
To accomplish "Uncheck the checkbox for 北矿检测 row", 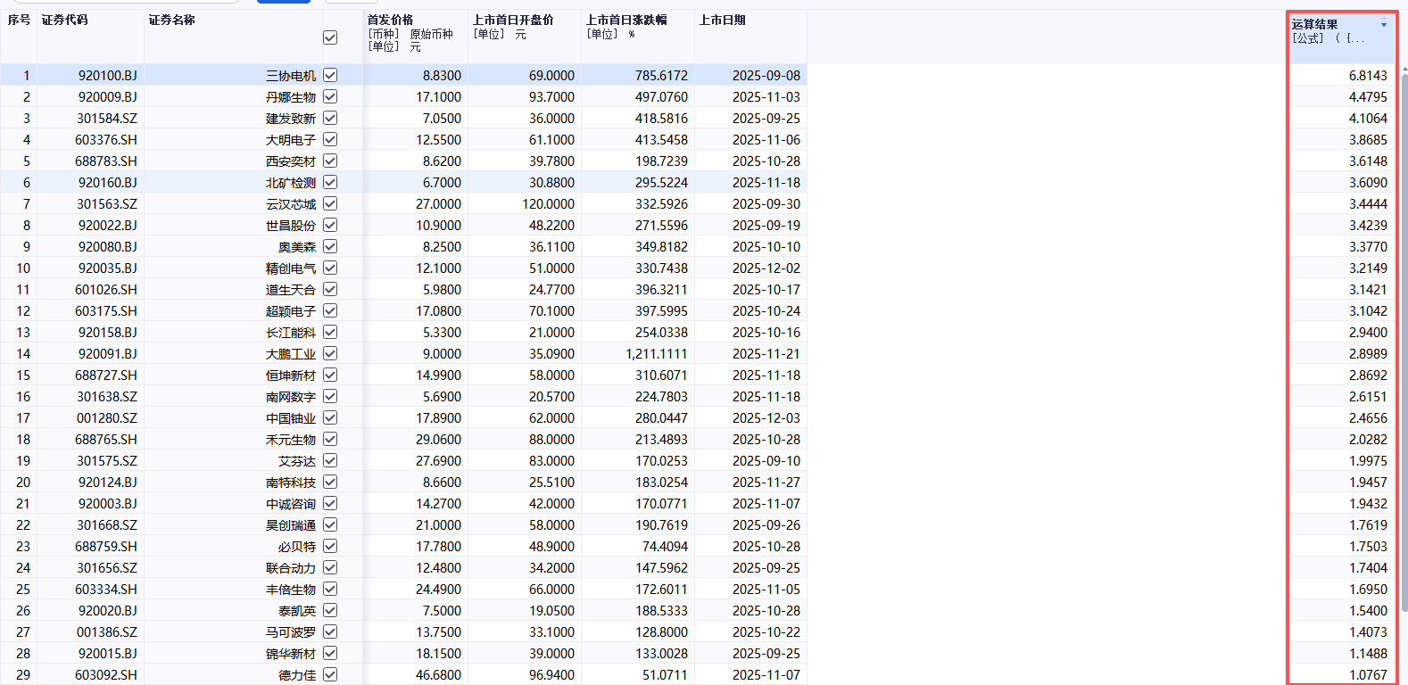I will [330, 183].
